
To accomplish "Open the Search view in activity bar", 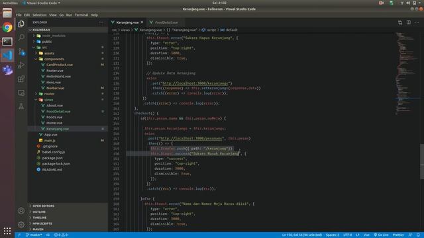I will (21, 37).
